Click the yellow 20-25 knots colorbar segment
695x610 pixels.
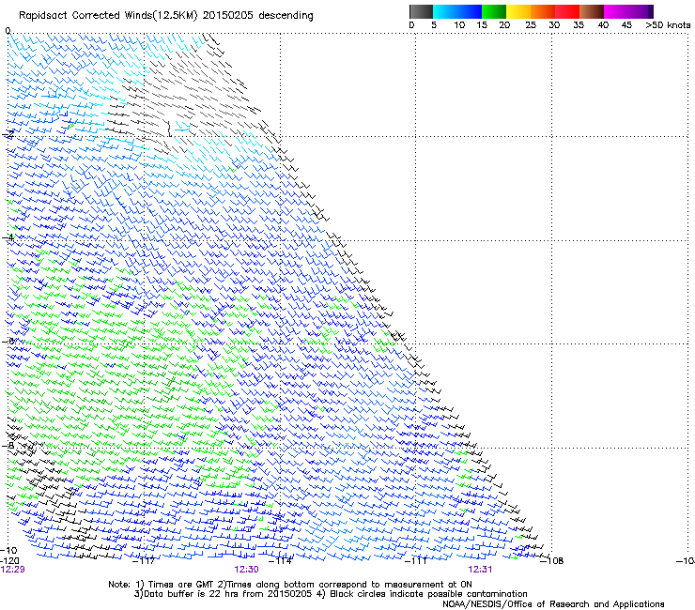[x=518, y=11]
